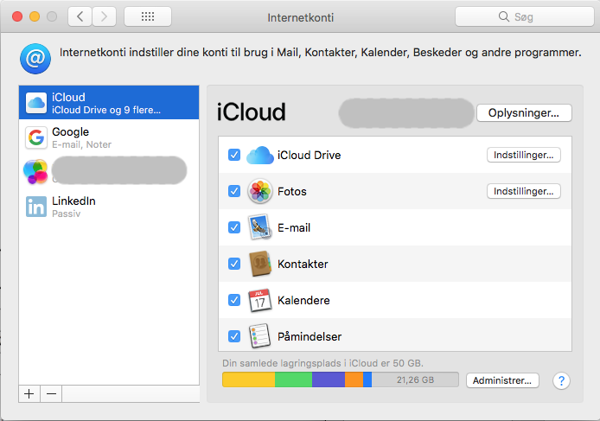Disable the Påmindelser checkbox
The width and height of the screenshot is (600, 421).
(x=234, y=336)
